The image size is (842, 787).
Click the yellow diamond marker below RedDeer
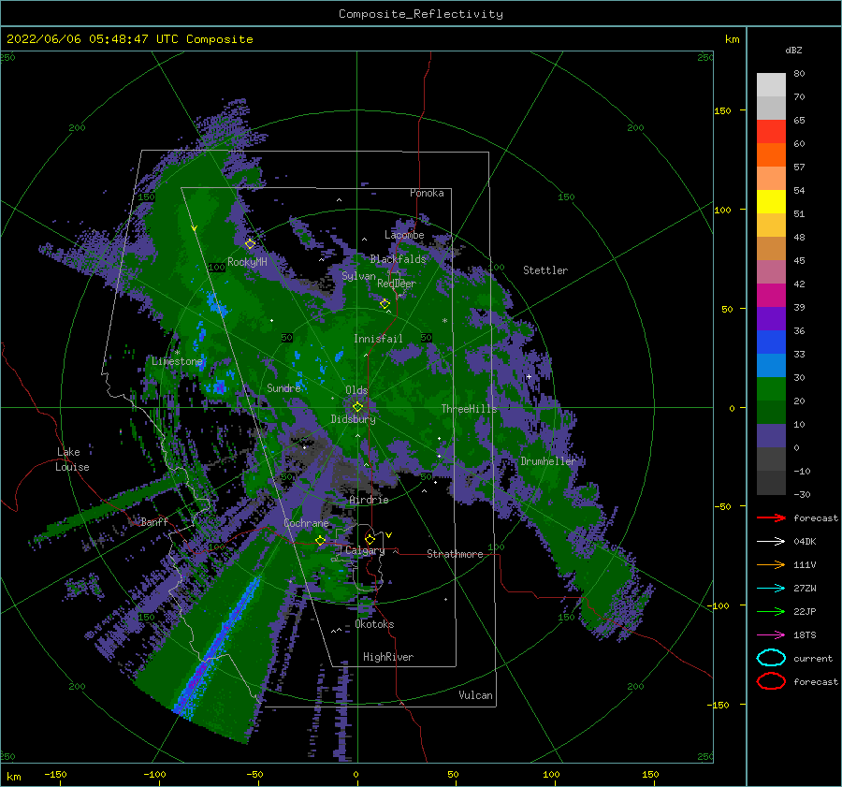coord(385,304)
